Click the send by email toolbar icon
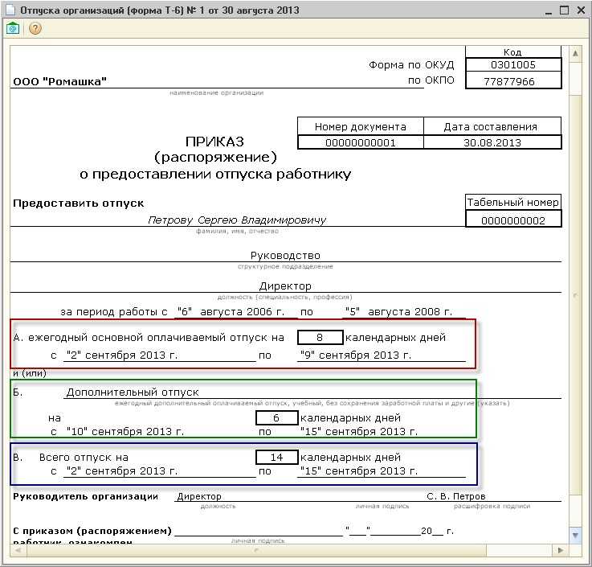Viewport: 592px width, 567px height. pyautogui.click(x=13, y=28)
